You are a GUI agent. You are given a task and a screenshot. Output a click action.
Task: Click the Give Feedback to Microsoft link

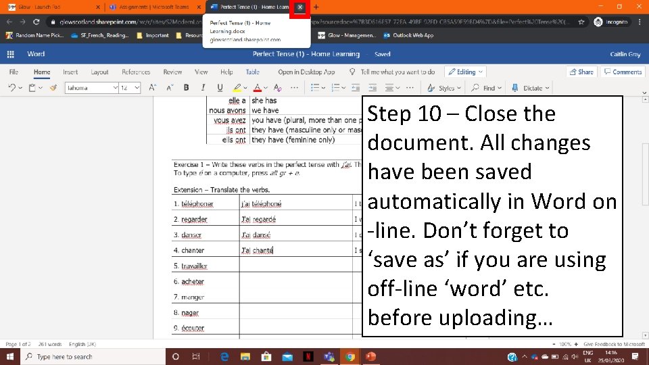pos(615,344)
